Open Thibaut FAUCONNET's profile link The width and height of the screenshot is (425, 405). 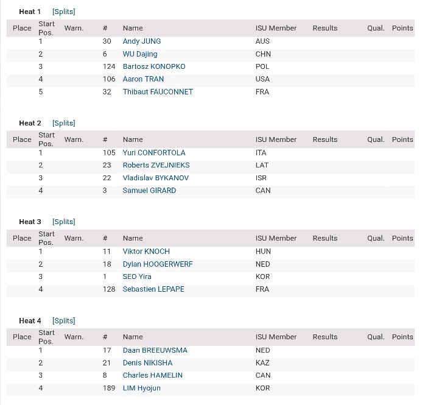[x=158, y=91]
